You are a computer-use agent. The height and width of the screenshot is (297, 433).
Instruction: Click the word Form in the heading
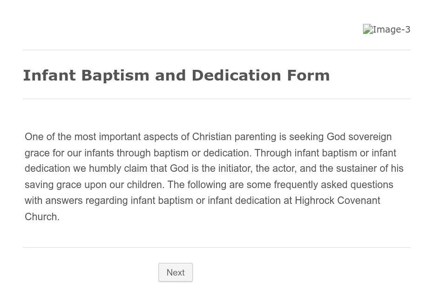309,75
